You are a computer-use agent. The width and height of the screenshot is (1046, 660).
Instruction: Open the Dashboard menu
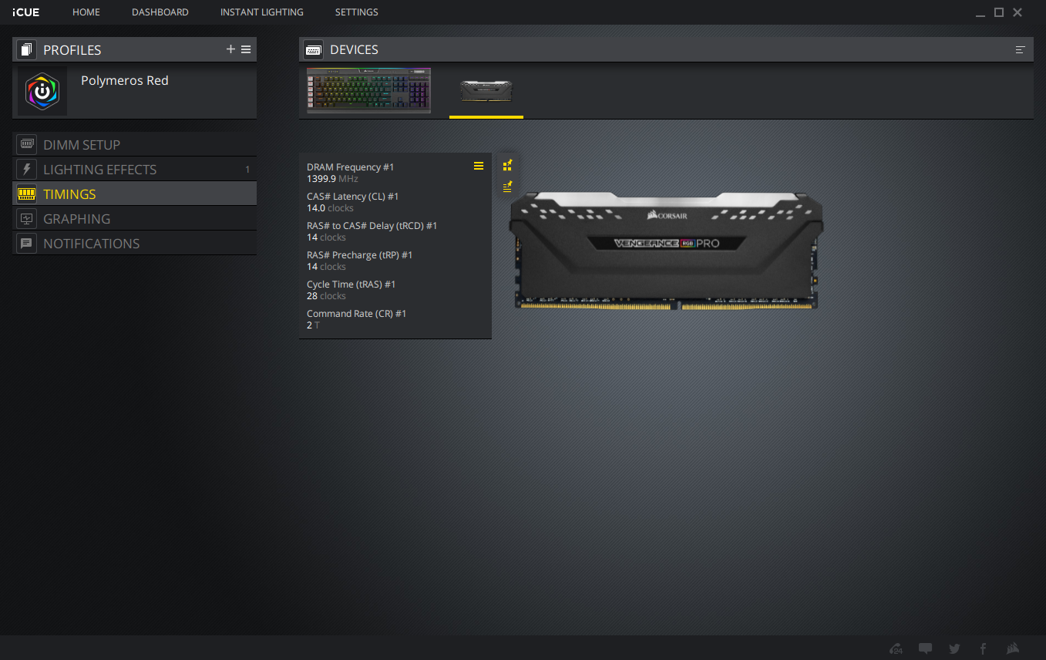click(160, 12)
